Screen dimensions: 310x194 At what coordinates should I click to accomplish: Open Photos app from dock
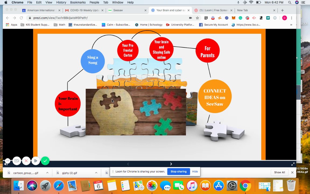tap(152, 186)
